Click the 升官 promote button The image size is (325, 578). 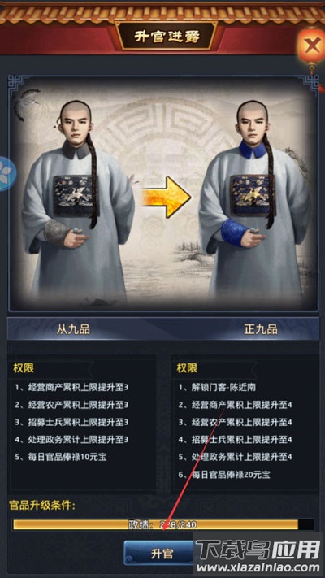161,554
